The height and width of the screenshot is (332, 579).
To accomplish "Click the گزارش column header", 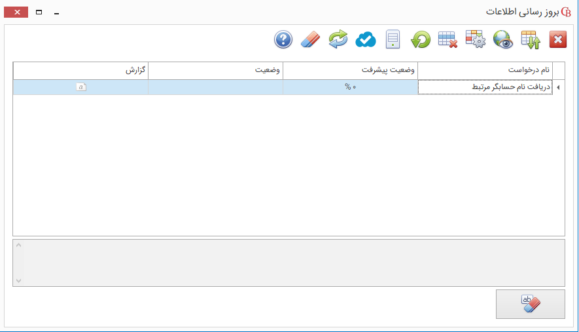I will click(80, 70).
